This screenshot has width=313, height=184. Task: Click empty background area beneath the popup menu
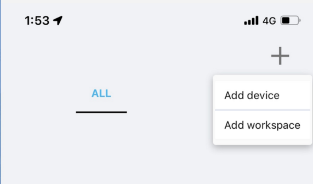tap(263, 165)
